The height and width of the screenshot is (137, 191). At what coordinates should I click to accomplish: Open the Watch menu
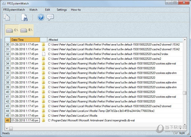tap(33, 10)
